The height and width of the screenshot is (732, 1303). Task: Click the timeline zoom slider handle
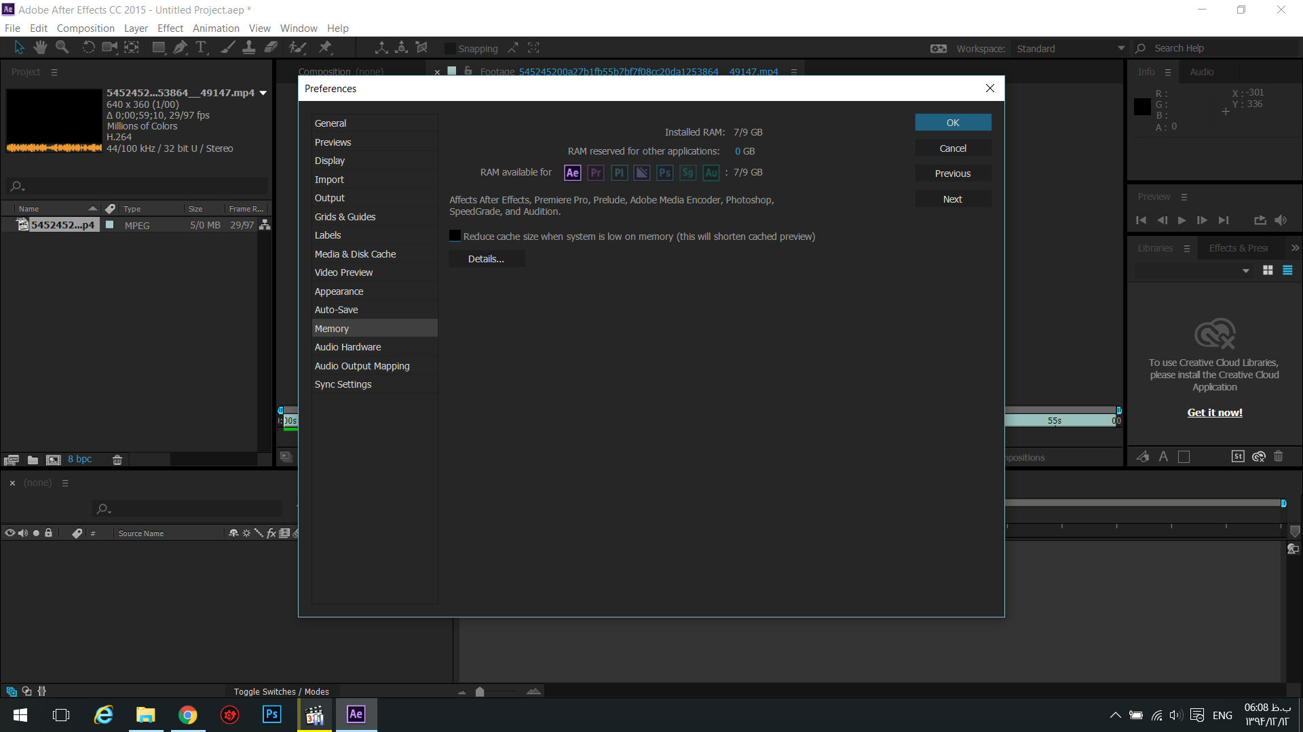pyautogui.click(x=480, y=692)
